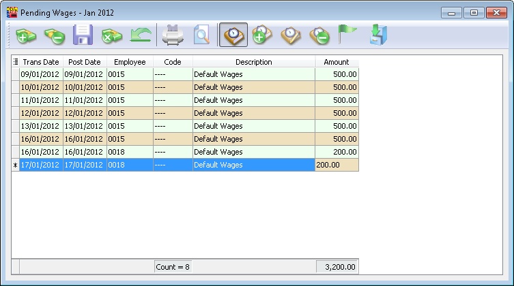Select Trans Date cell 11/01/2012

pyautogui.click(x=41, y=100)
